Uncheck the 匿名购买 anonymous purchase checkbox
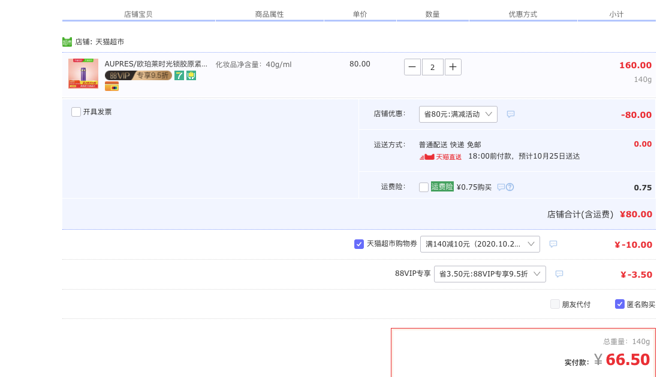660x377 pixels. pos(620,304)
